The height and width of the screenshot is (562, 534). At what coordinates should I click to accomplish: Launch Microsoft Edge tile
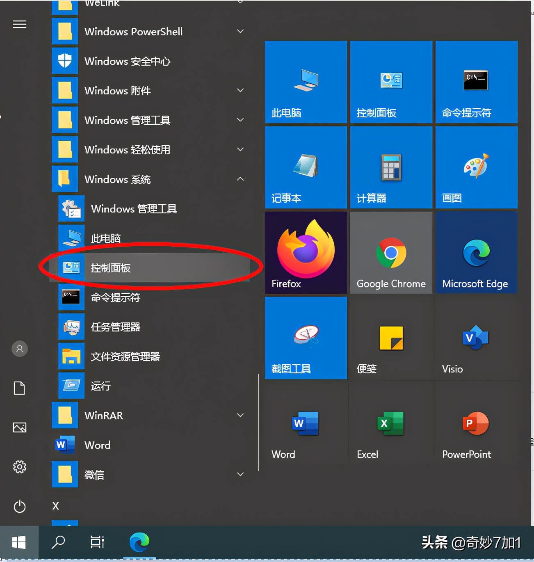476,252
